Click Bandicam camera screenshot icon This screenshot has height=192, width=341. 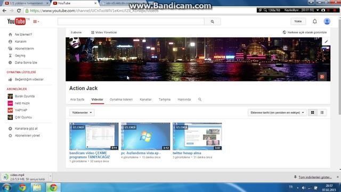[323, 10]
